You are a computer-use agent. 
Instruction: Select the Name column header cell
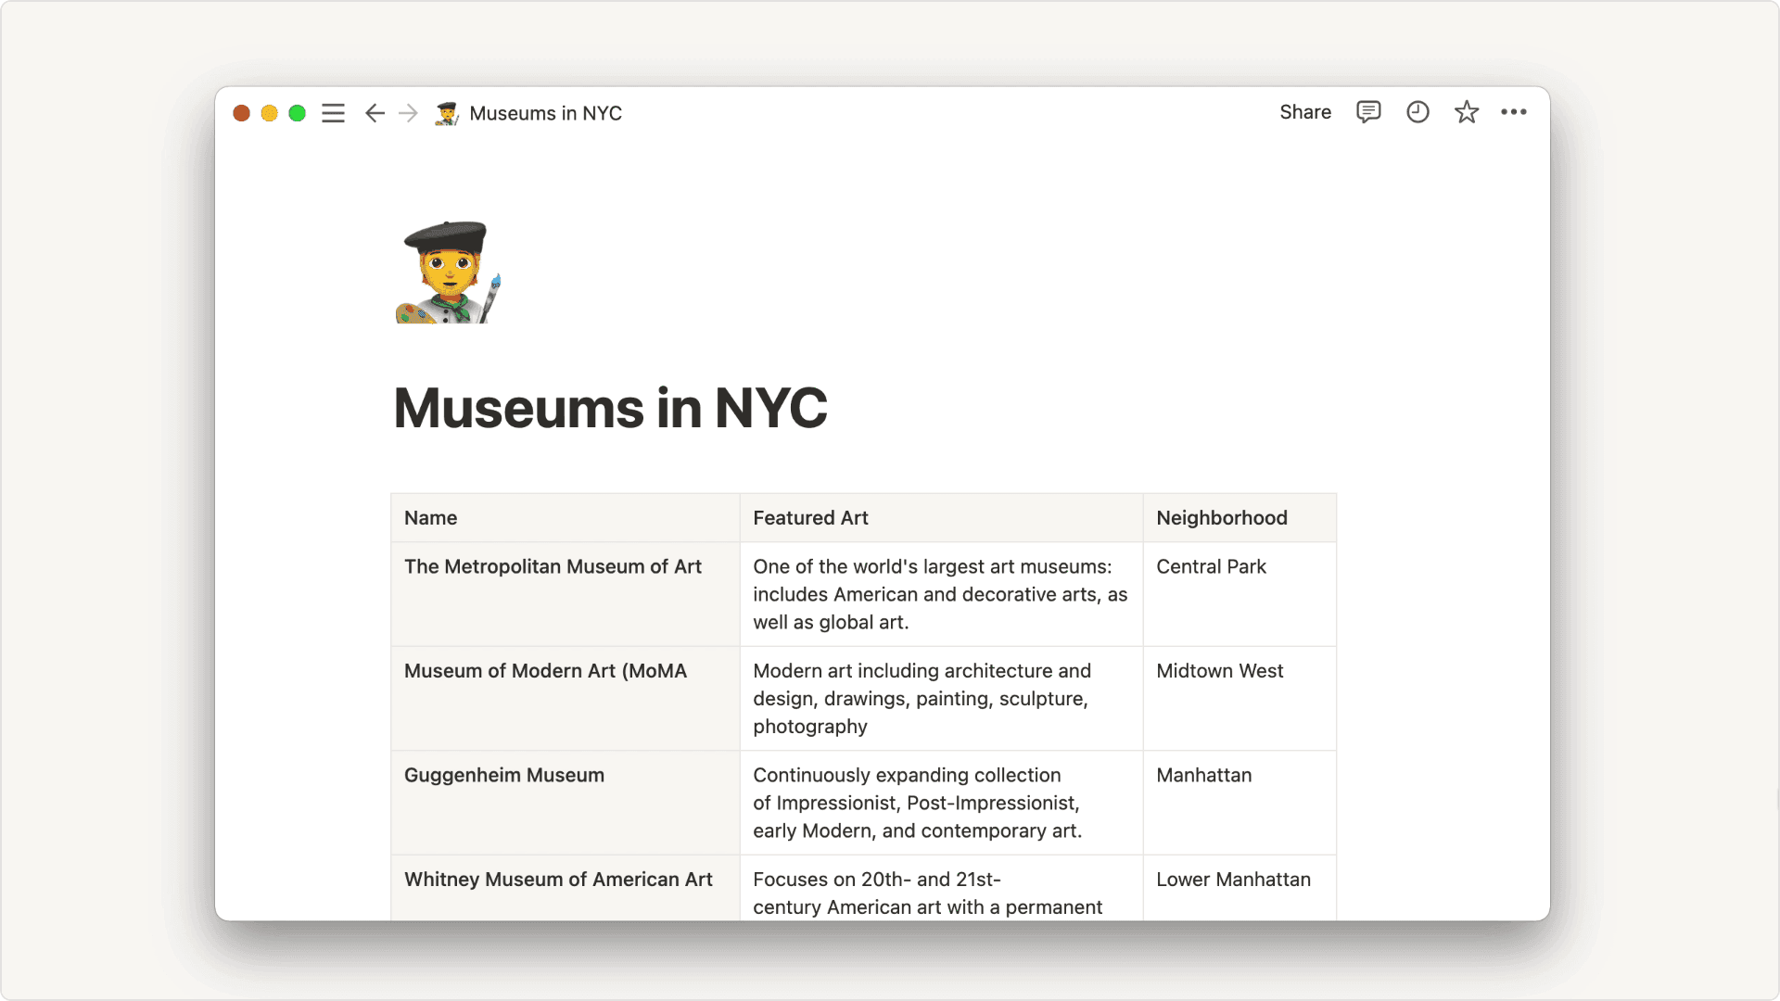coord(565,518)
